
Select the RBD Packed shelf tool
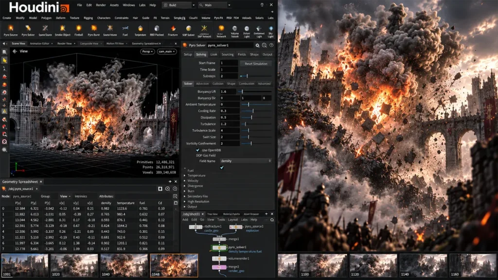pos(157,31)
